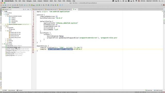Expand the menu folder
Screen dimensions: 165x93
[6, 39]
